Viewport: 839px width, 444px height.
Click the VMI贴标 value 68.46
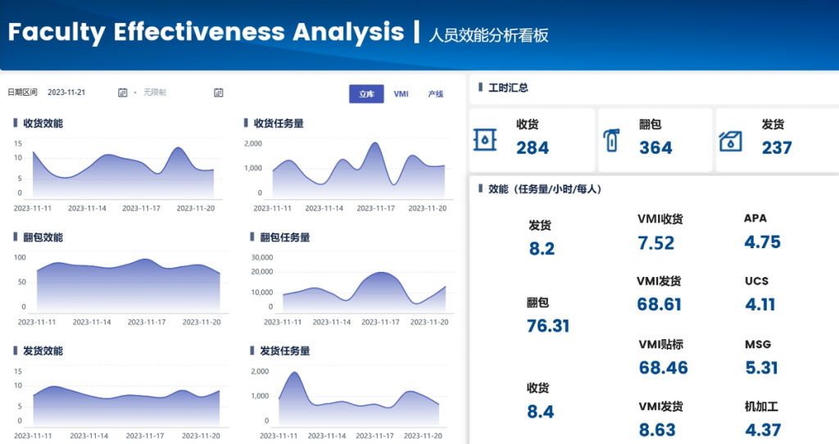point(663,368)
